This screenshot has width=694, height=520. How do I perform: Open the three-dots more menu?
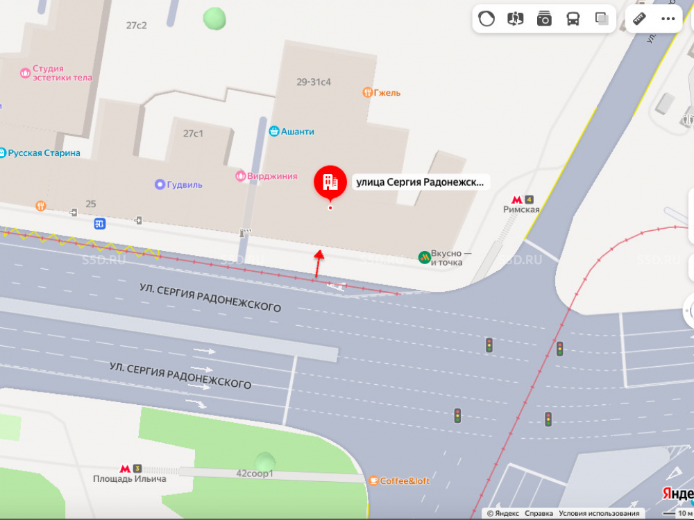[x=668, y=19]
